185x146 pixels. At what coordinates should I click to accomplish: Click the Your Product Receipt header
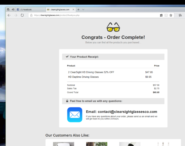tap(113, 57)
